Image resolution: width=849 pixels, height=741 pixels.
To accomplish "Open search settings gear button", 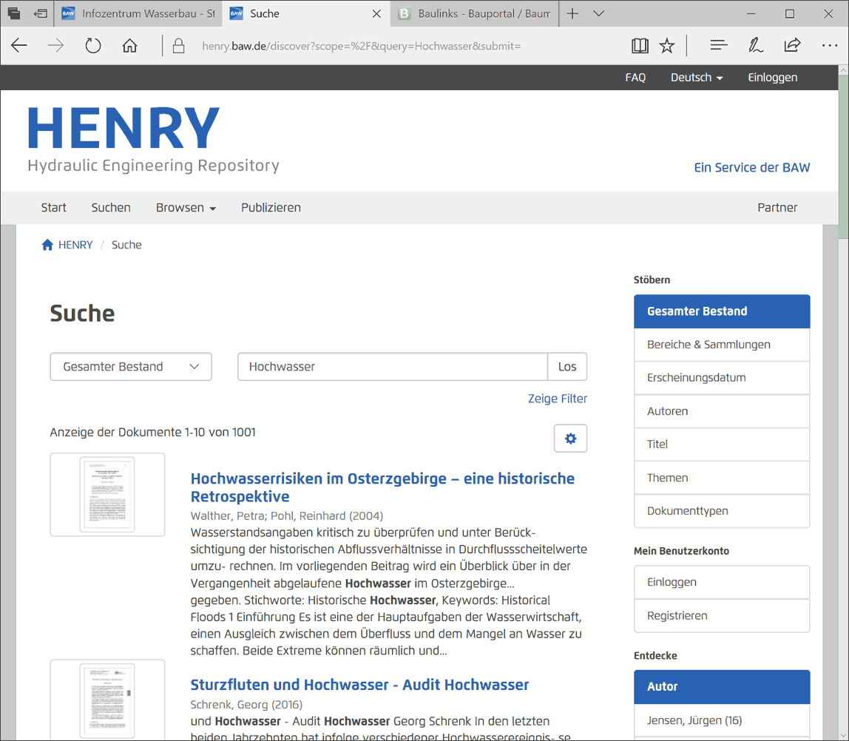I will (571, 439).
